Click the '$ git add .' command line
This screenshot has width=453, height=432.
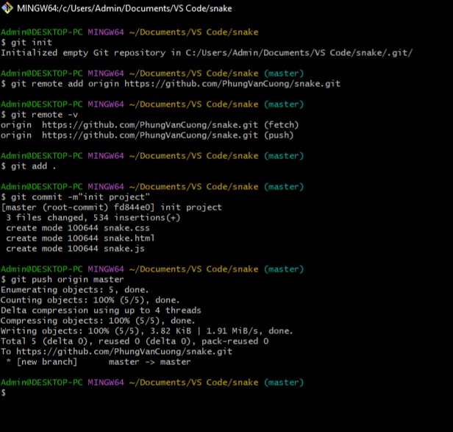click(28, 166)
